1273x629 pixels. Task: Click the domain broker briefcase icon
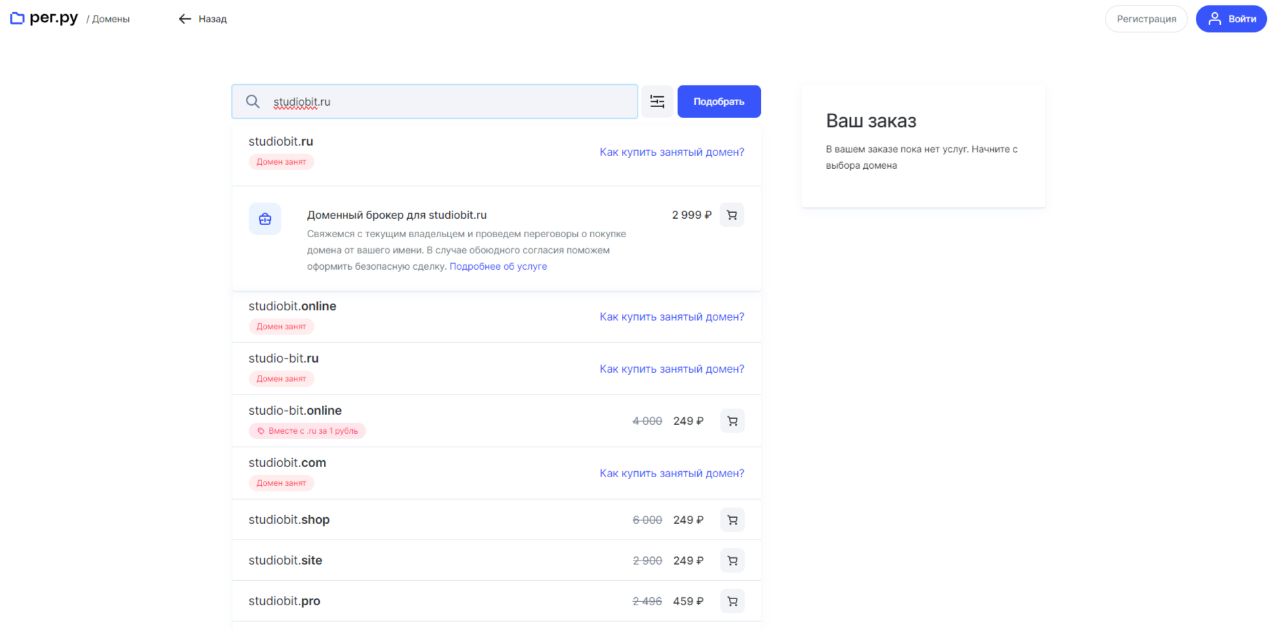coord(265,219)
